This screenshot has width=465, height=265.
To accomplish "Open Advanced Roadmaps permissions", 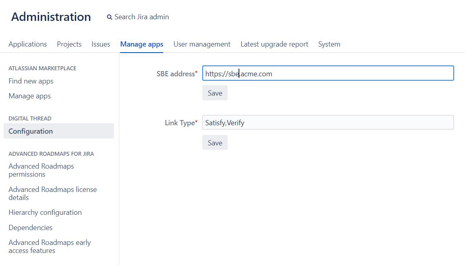I will click(41, 170).
